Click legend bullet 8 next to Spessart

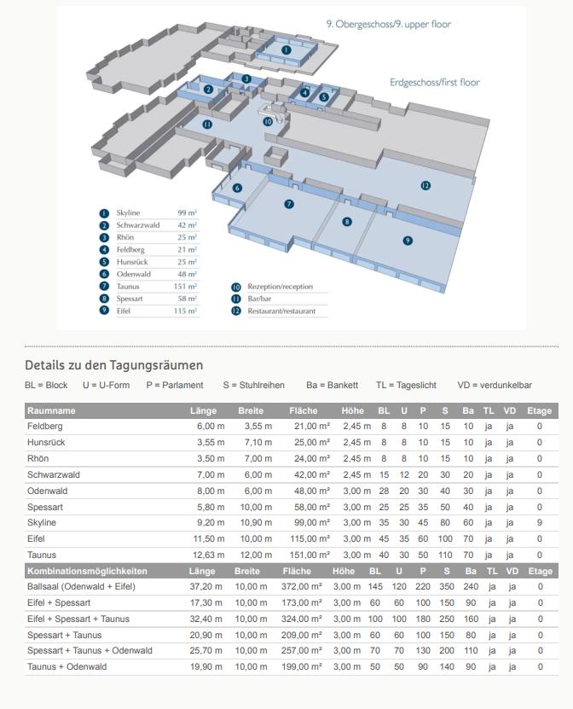pos(104,299)
